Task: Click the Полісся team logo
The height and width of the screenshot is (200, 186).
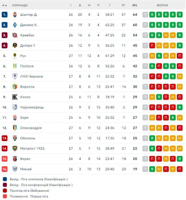Action: (15, 66)
